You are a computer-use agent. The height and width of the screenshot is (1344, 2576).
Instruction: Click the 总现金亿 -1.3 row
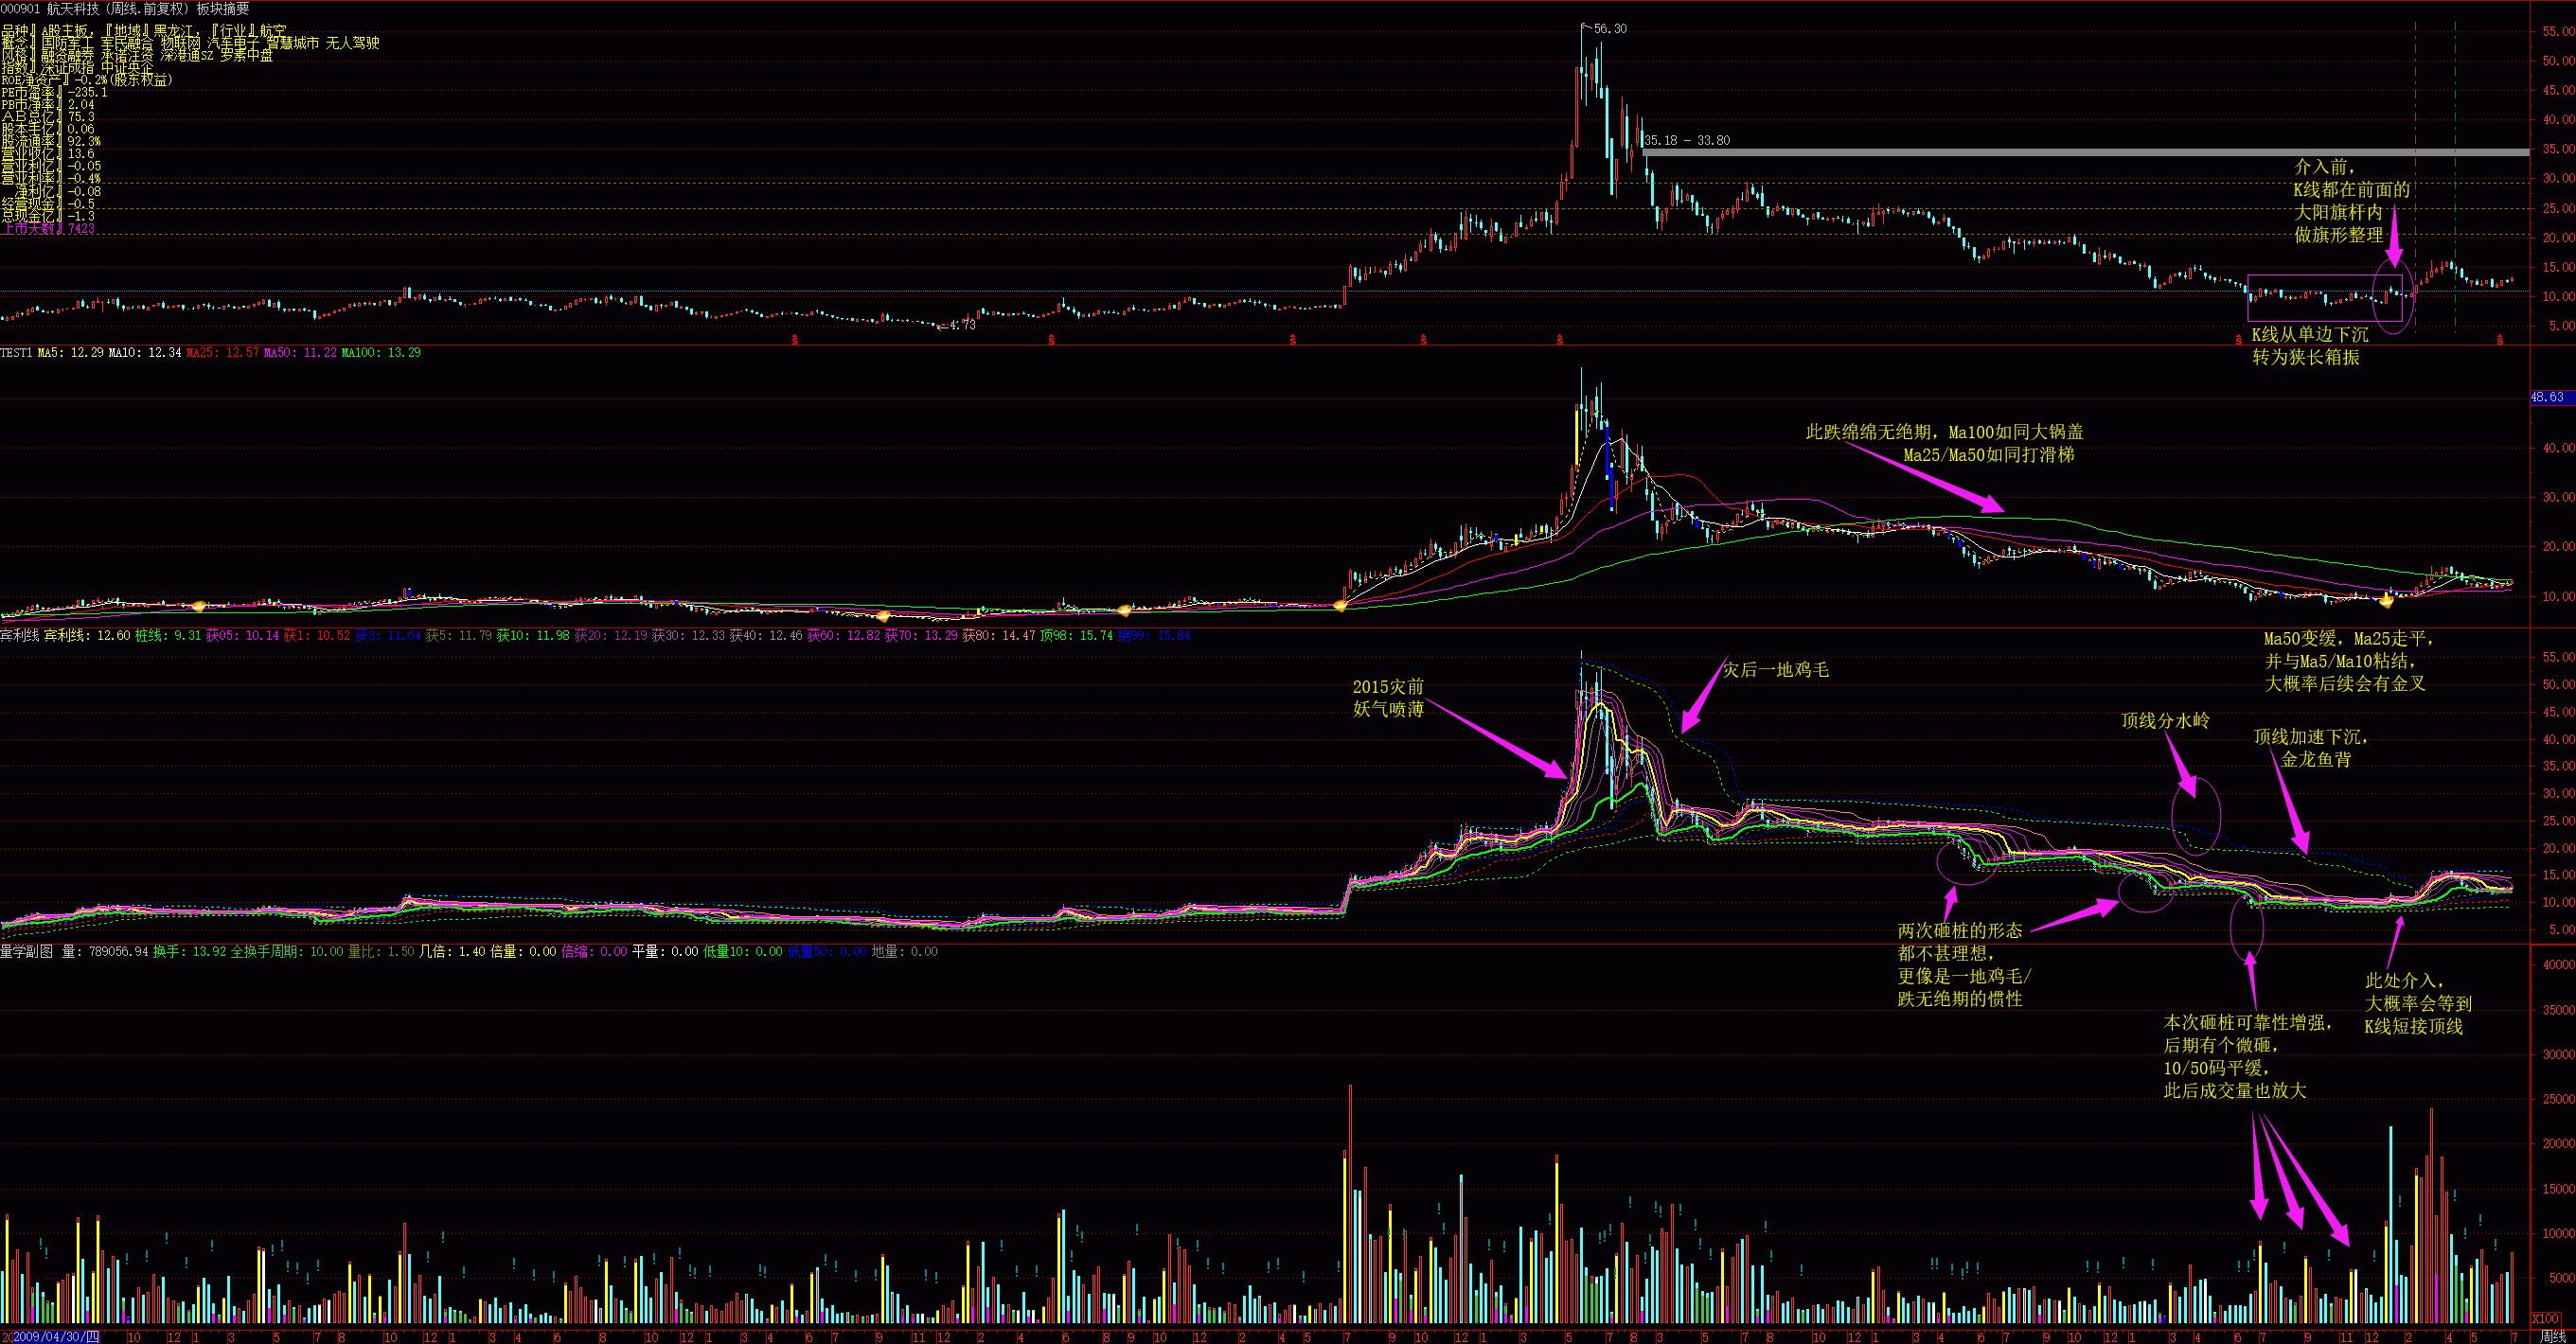[x=48, y=216]
